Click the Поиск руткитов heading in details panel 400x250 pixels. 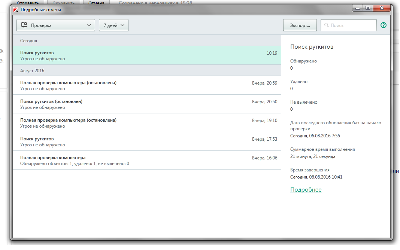point(312,47)
